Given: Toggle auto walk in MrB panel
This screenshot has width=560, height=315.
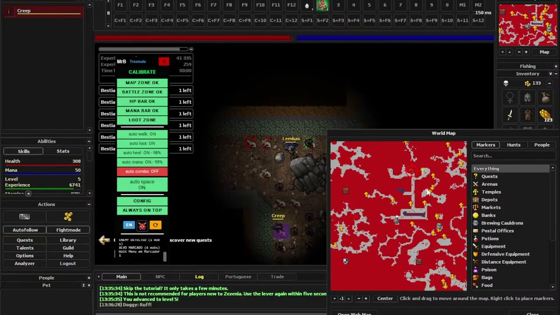Looking at the screenshot, I should (x=142, y=134).
